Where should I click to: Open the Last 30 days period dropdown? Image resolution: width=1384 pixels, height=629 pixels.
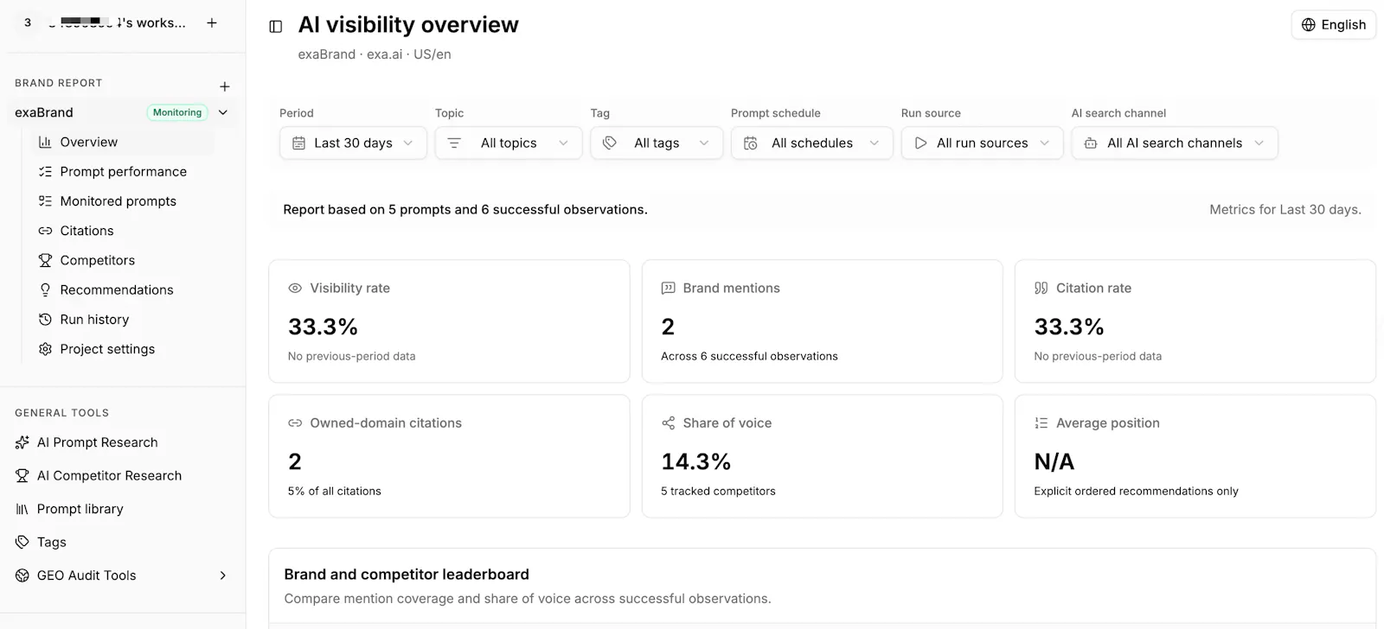pos(353,143)
